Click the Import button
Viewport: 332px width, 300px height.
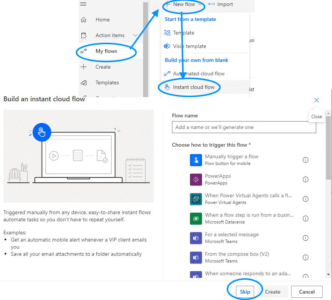[221, 4]
